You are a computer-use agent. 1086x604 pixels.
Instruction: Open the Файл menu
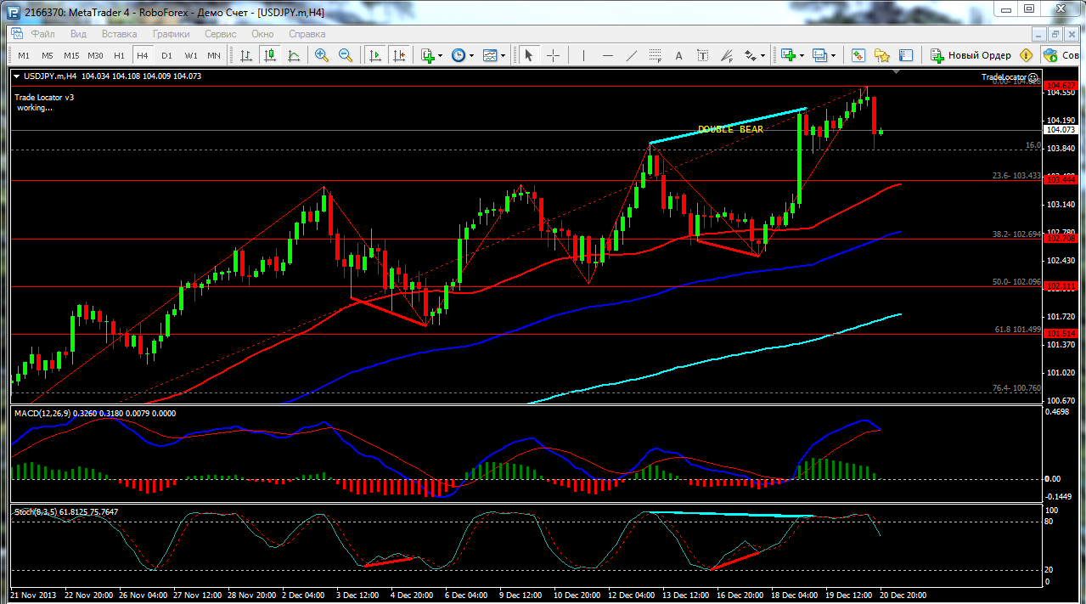[42, 34]
